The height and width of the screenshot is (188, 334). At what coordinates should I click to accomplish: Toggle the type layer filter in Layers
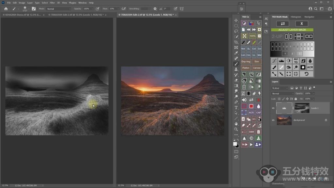tap(301, 88)
